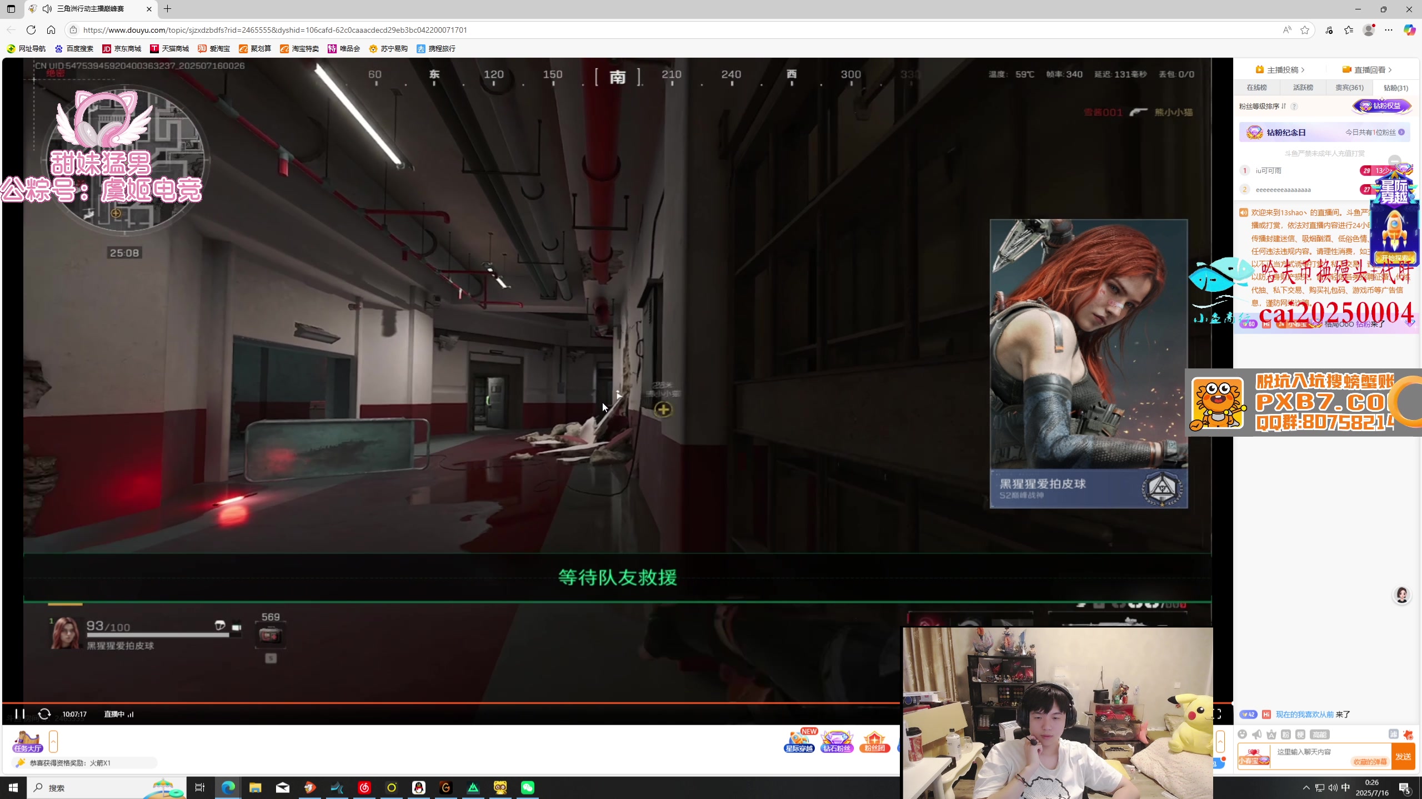Screen dimensions: 1422x799
Task: Expand the 钻粉纪念日 banner arrow
Action: coord(1401,132)
